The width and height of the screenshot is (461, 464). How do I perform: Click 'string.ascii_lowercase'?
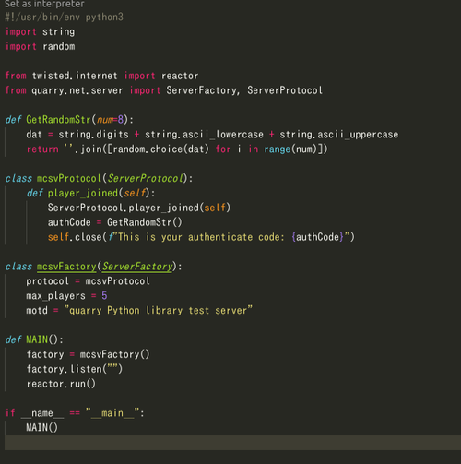tap(204, 135)
